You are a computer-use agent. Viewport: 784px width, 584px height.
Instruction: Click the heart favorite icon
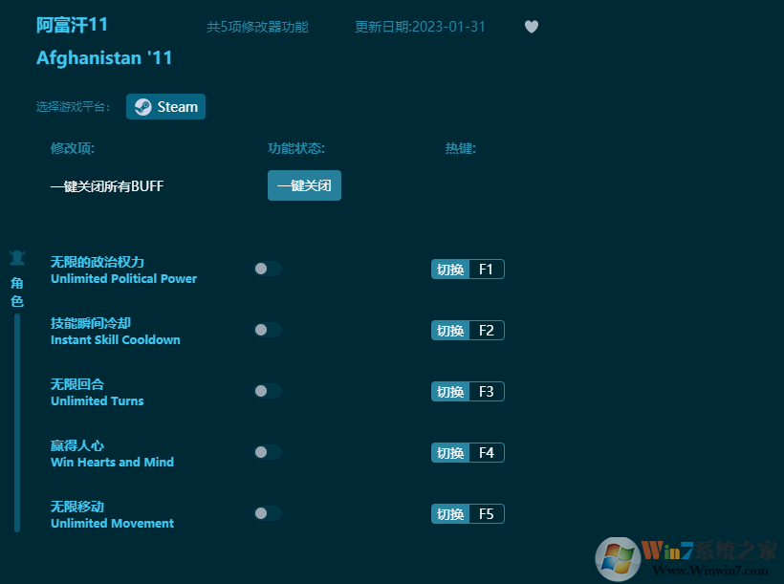[531, 27]
